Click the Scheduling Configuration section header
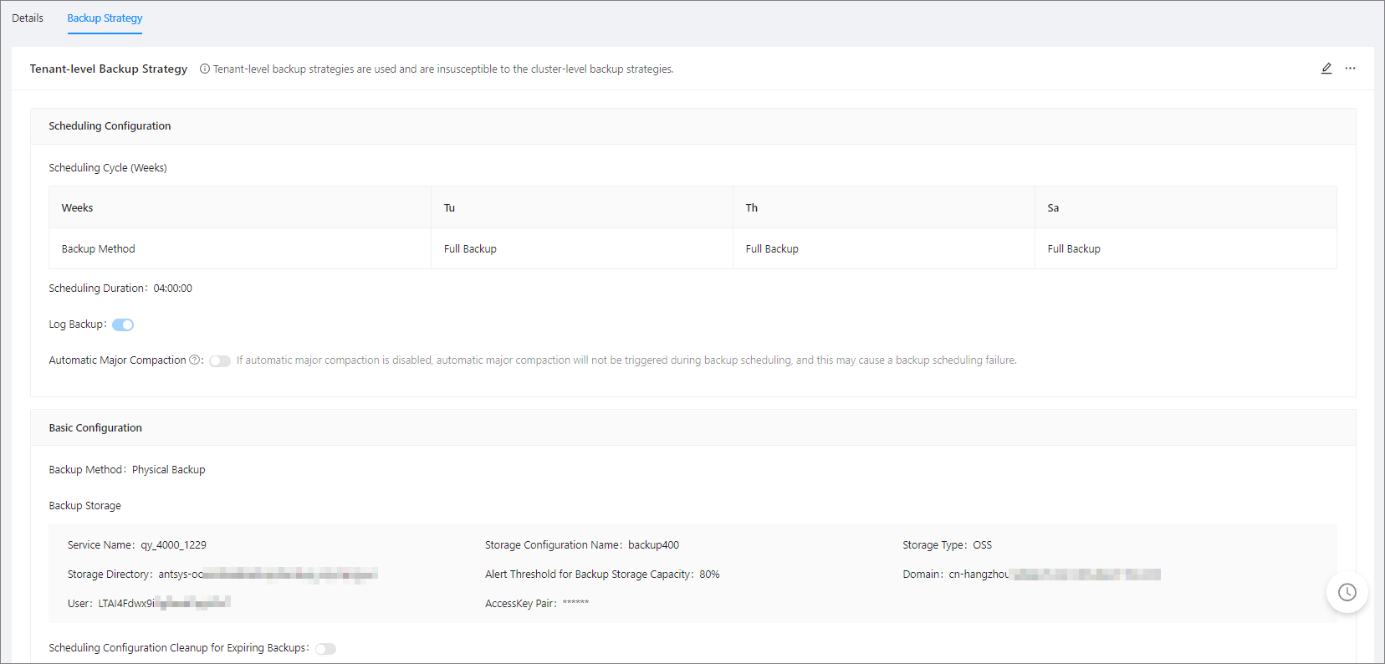The width and height of the screenshot is (1385, 664). [110, 126]
